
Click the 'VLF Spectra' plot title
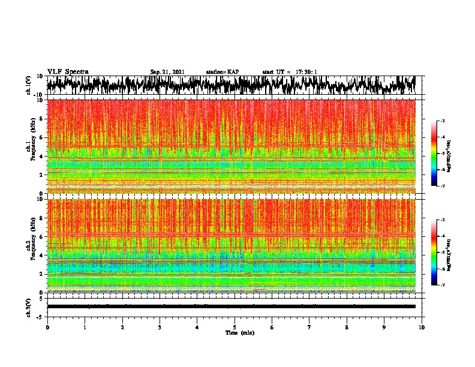coord(68,72)
